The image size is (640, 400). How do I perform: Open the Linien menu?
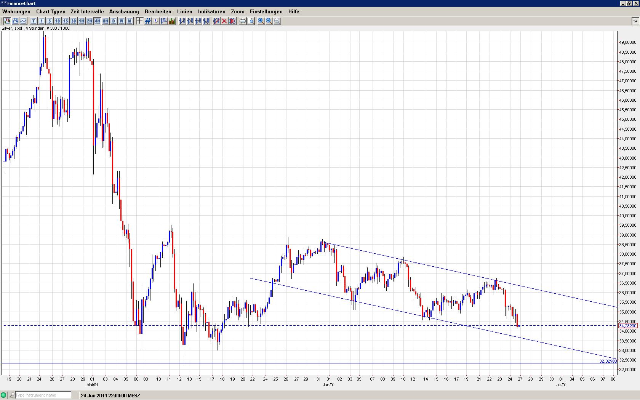click(185, 11)
